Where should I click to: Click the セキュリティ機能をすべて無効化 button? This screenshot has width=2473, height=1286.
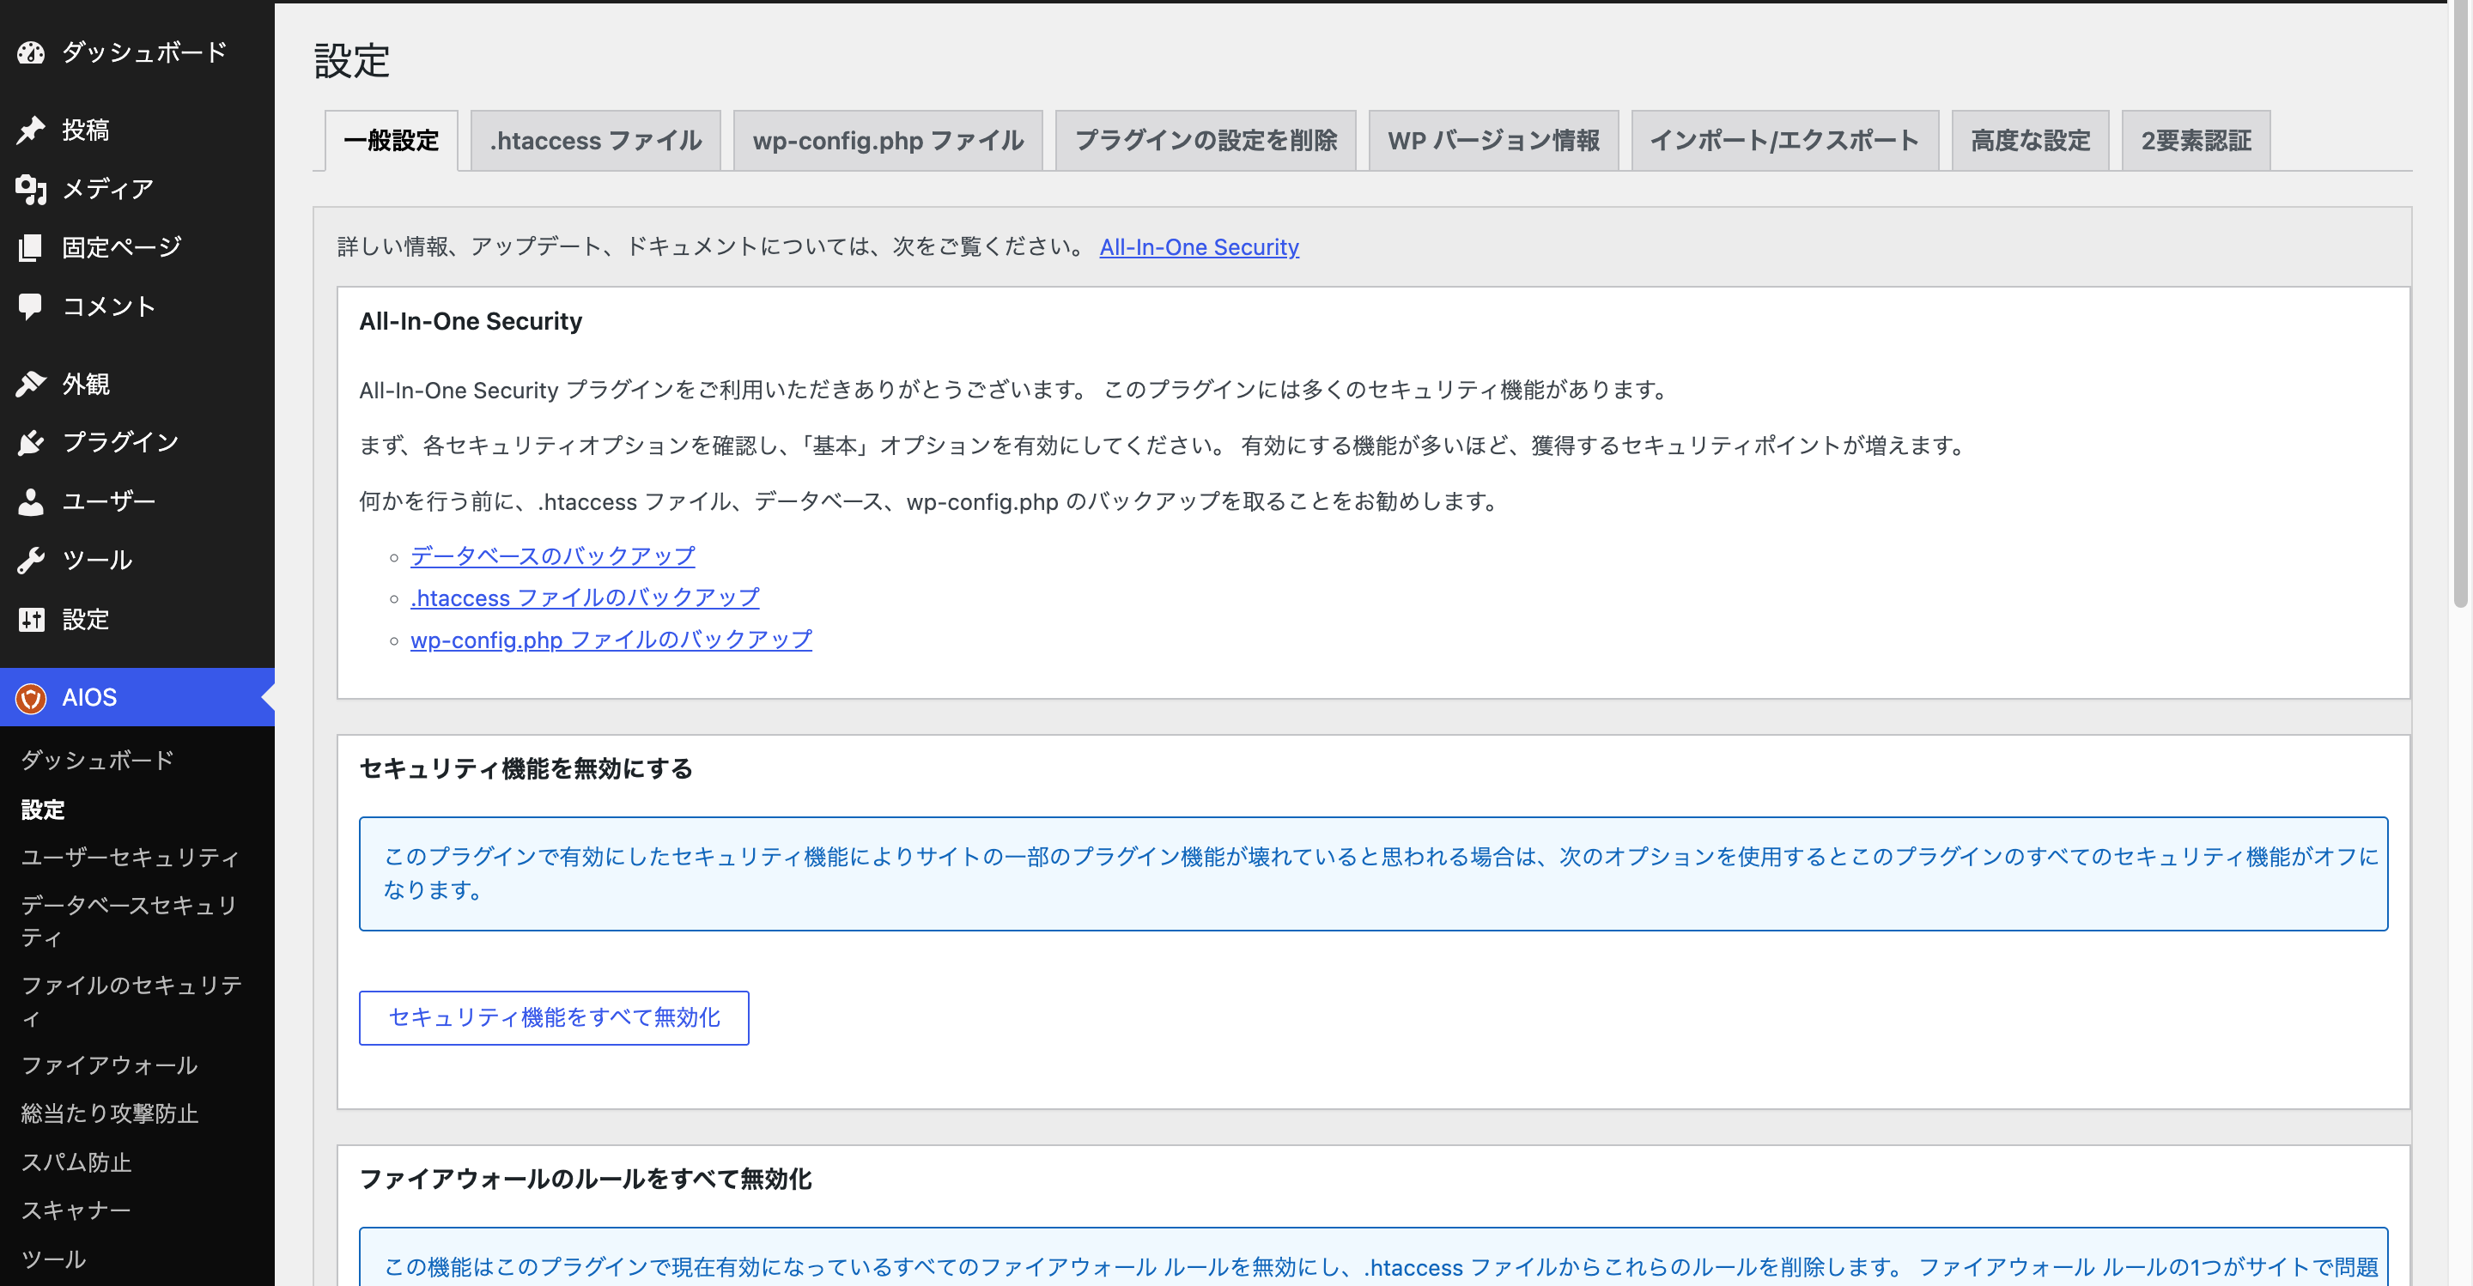point(554,1017)
